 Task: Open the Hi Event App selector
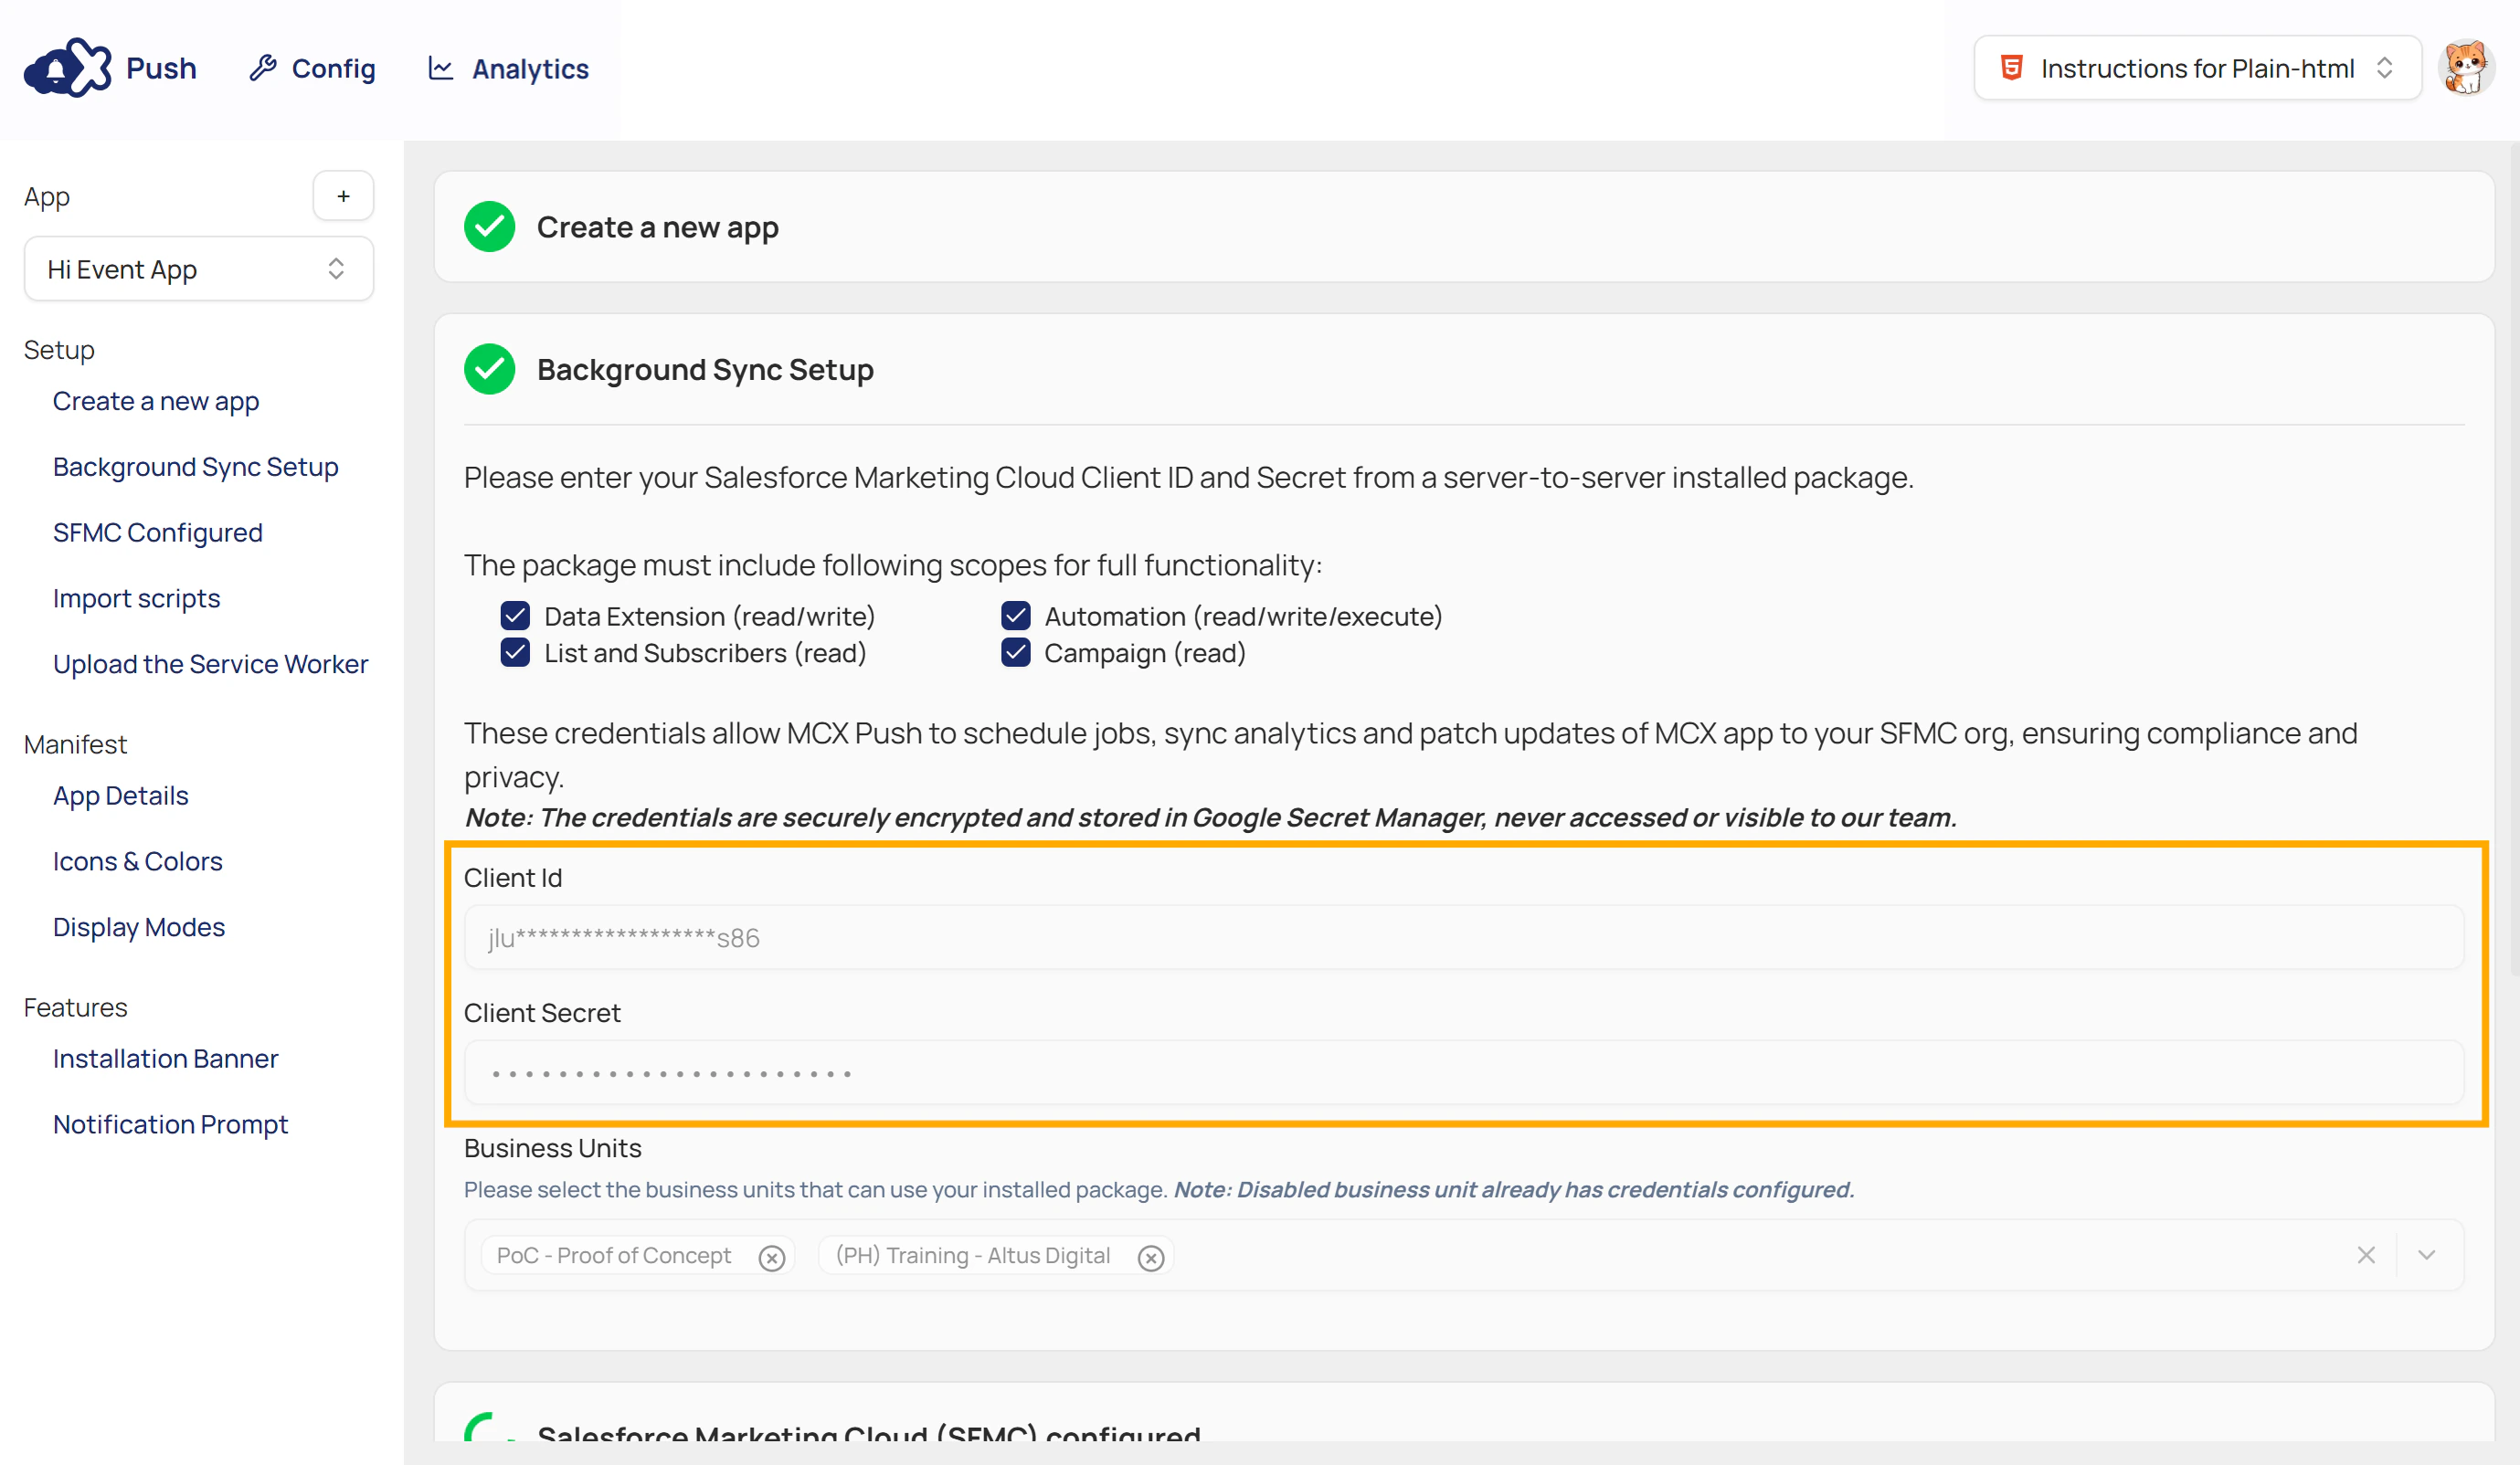click(x=198, y=269)
